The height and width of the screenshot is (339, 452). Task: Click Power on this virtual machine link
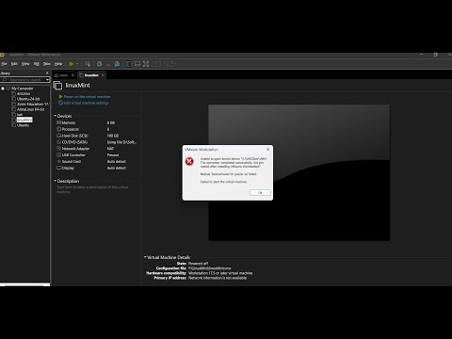pos(87,97)
